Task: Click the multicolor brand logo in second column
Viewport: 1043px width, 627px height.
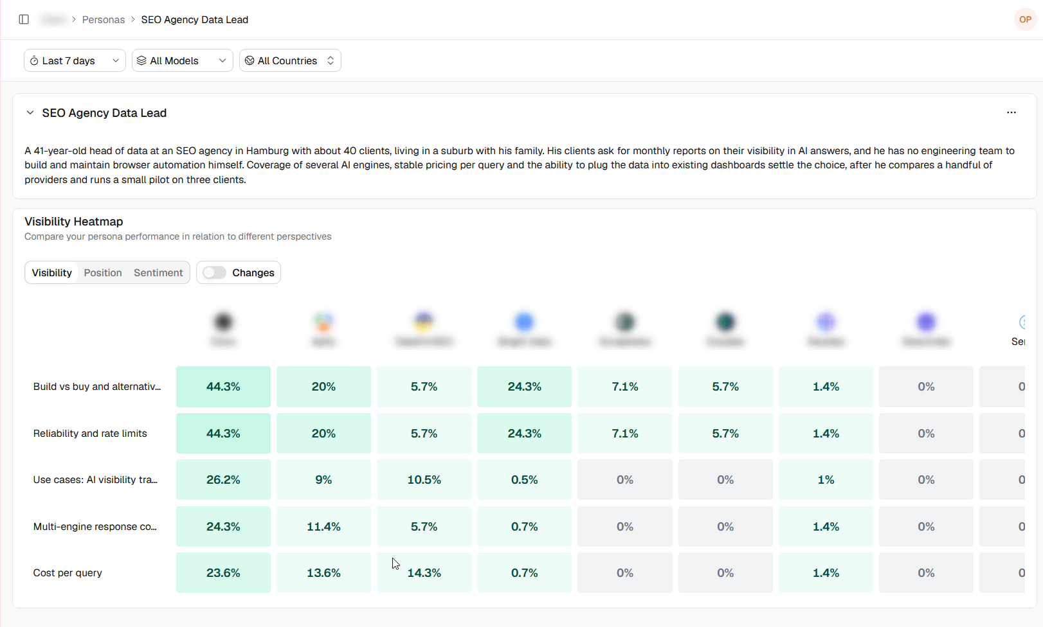Action: point(323,321)
